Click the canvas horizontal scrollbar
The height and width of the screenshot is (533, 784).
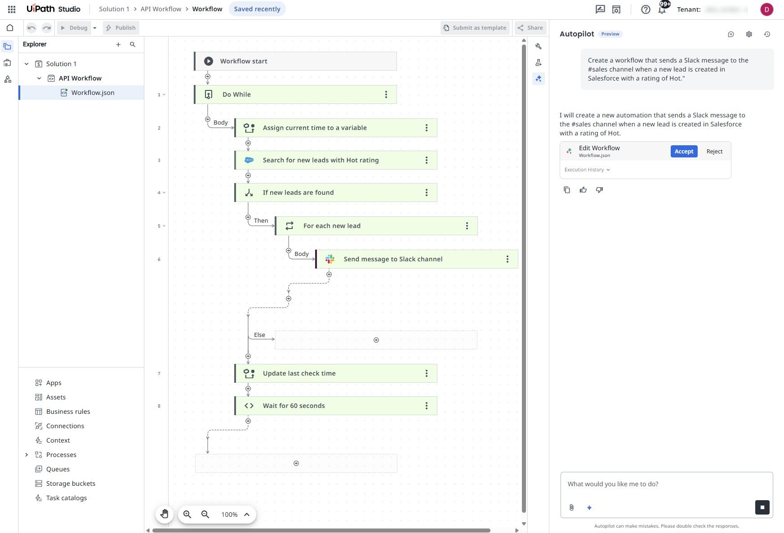point(321,530)
